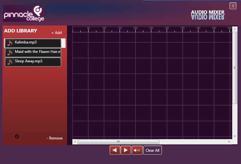Click the timeline's left scroll arrow

(x=75, y=142)
